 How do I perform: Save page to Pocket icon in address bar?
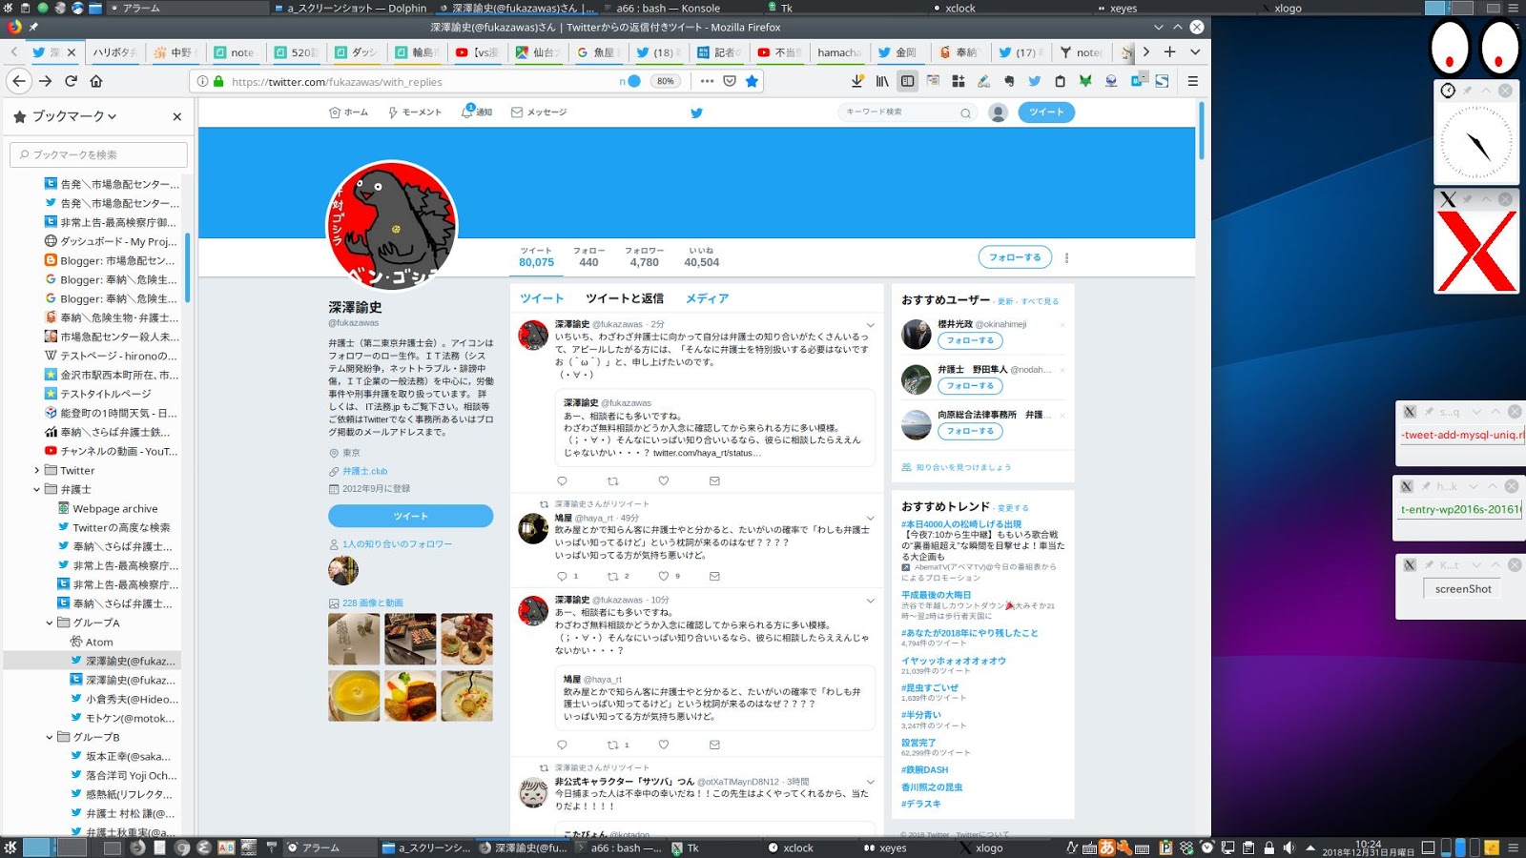click(x=730, y=81)
